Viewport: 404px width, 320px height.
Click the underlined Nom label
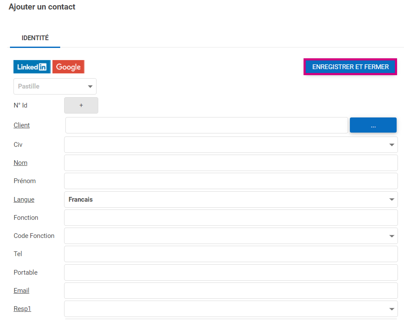(x=20, y=163)
